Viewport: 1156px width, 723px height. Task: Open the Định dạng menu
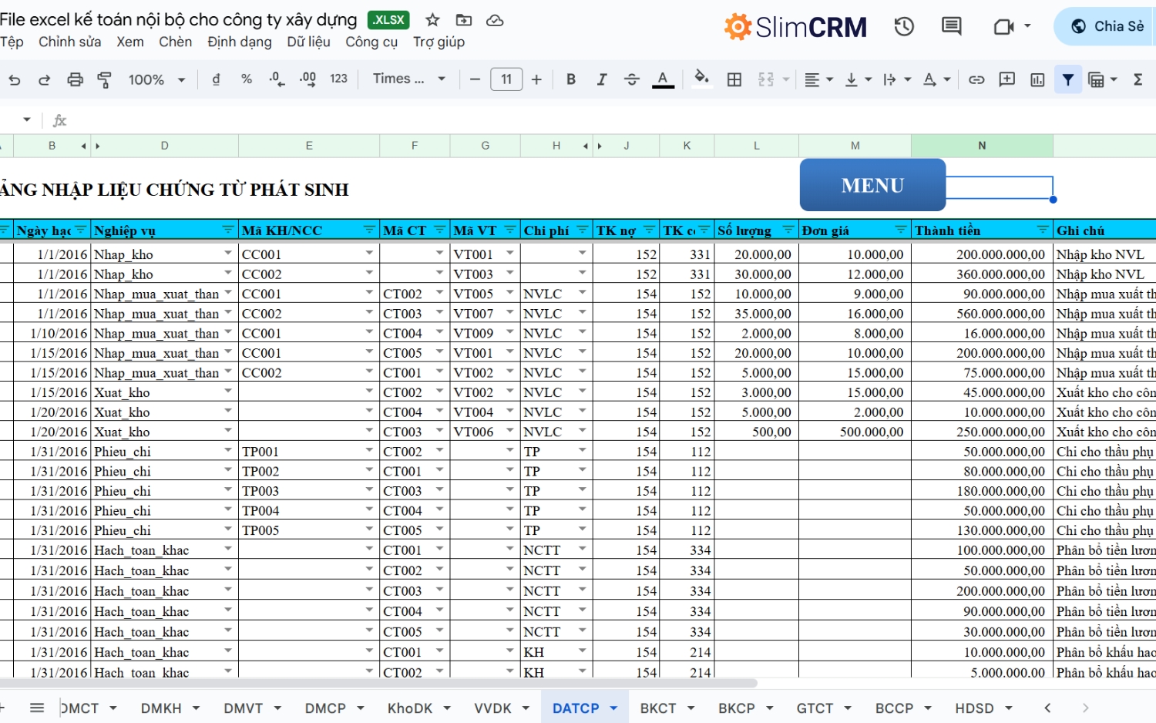(239, 42)
